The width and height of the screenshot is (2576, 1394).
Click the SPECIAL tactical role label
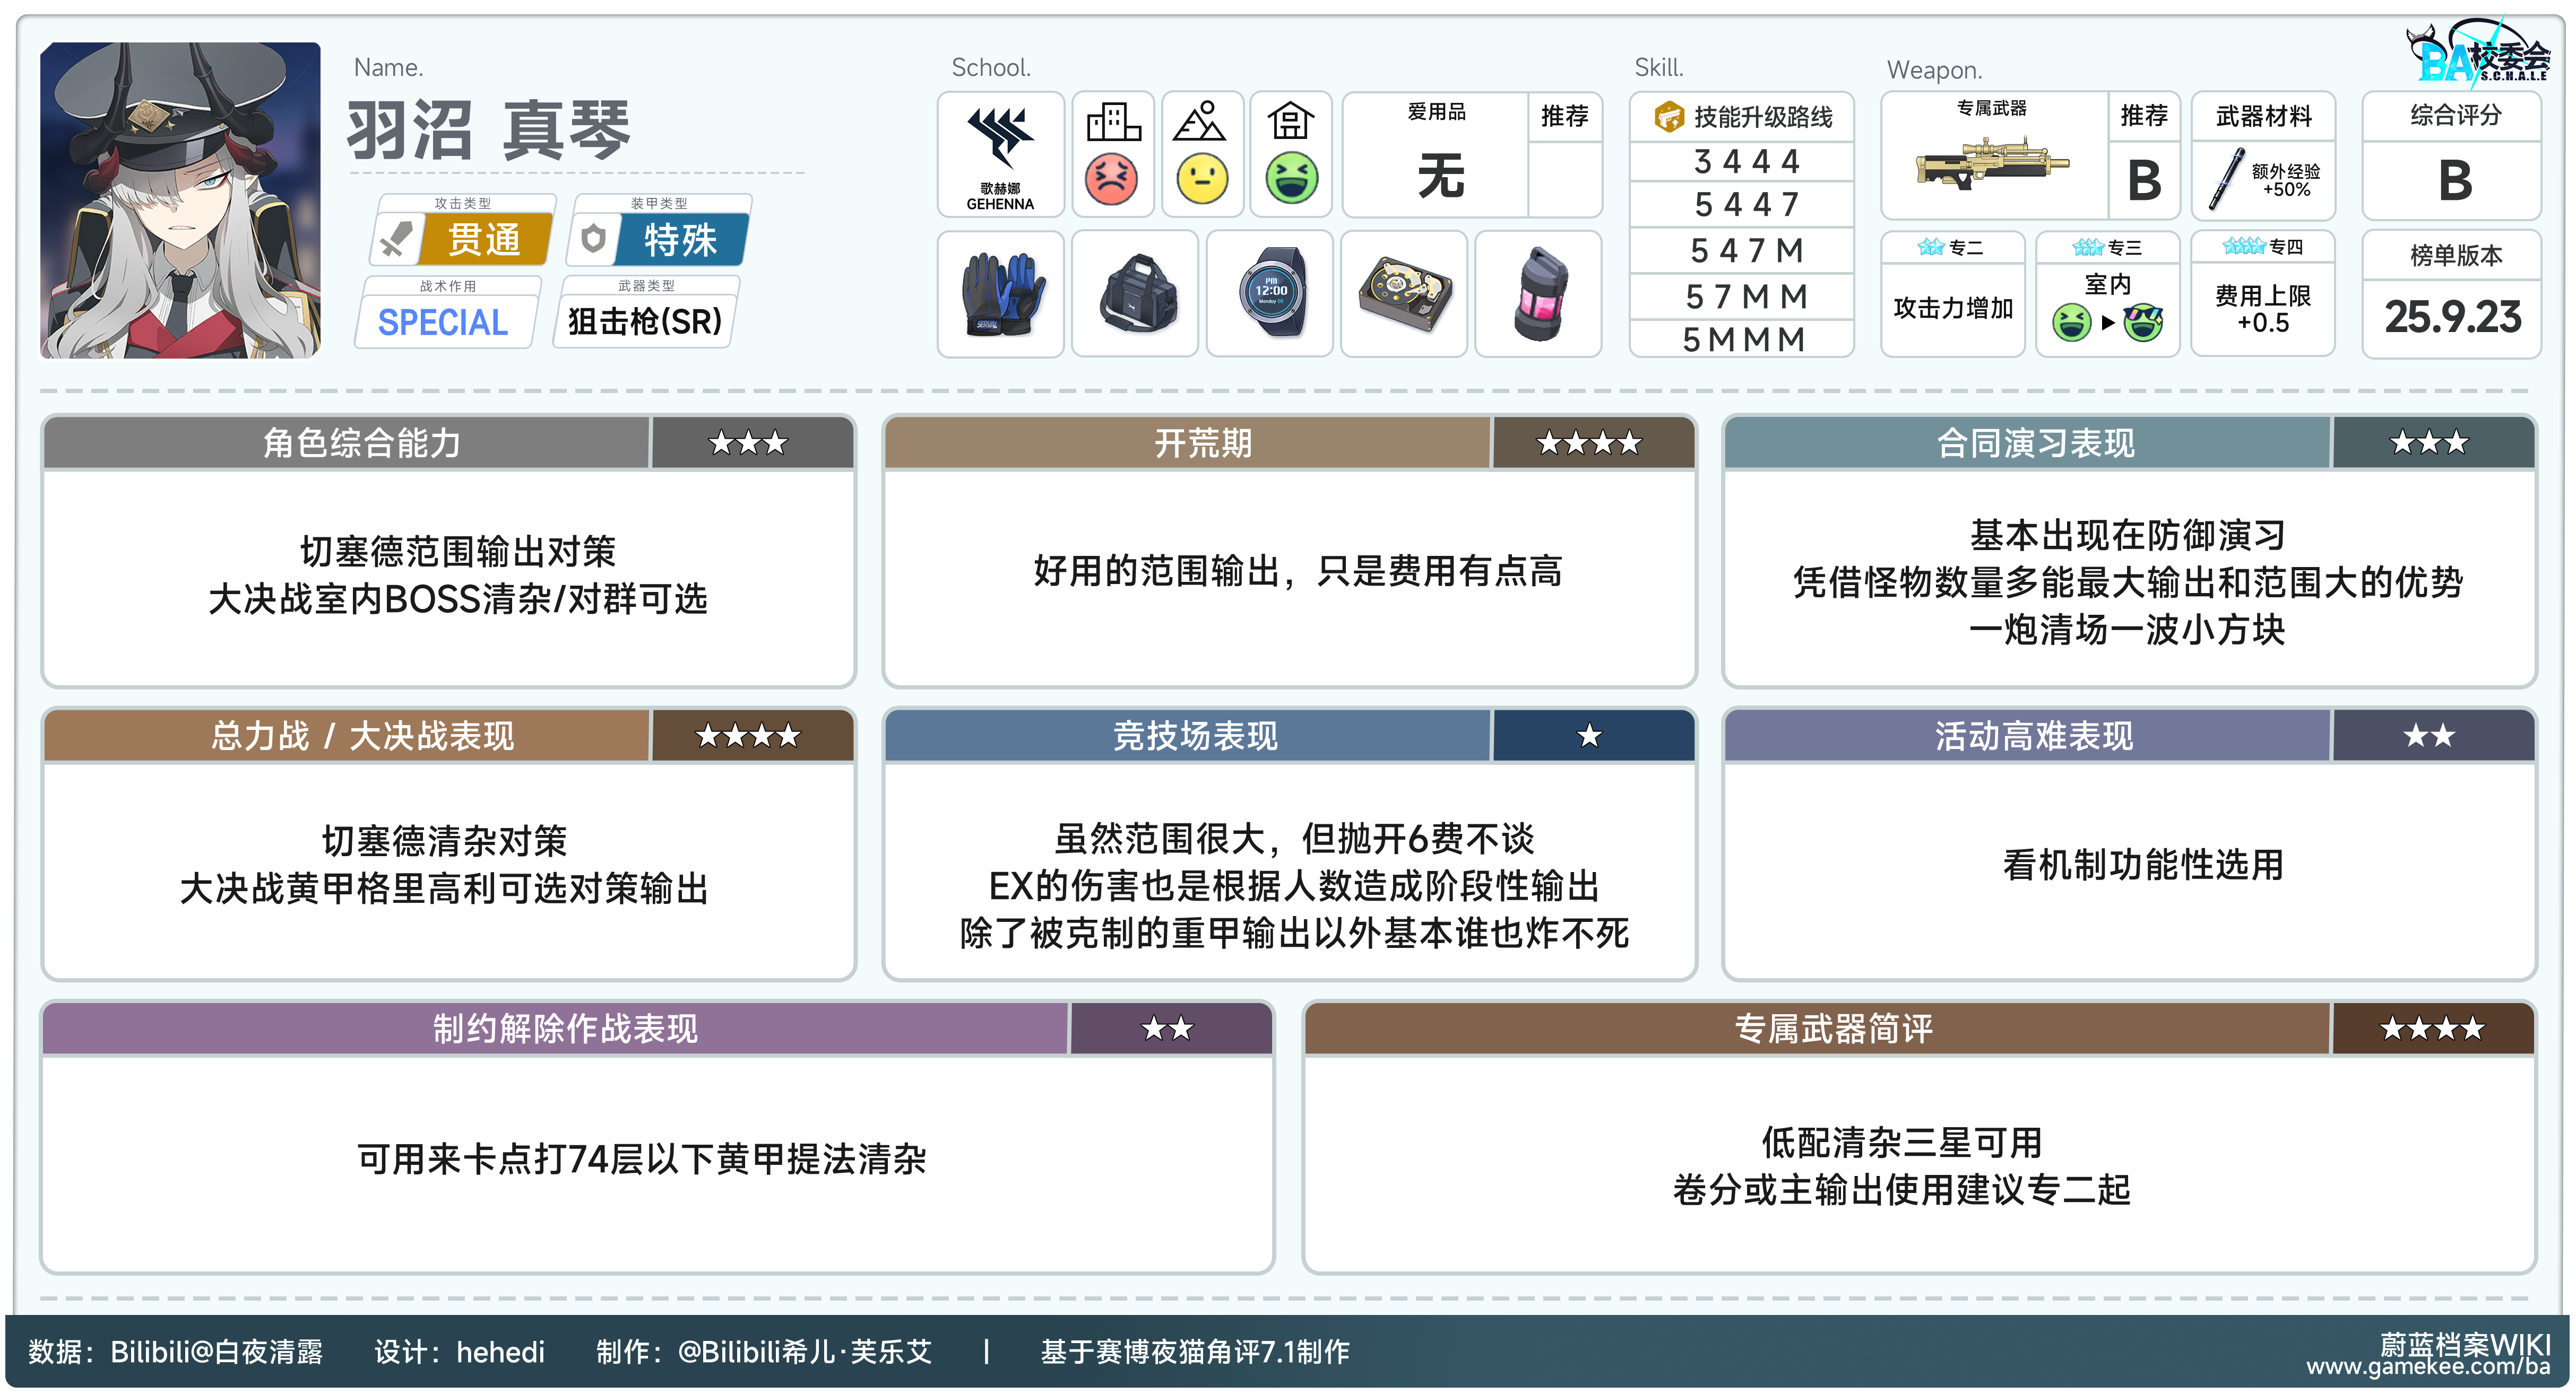click(x=443, y=322)
